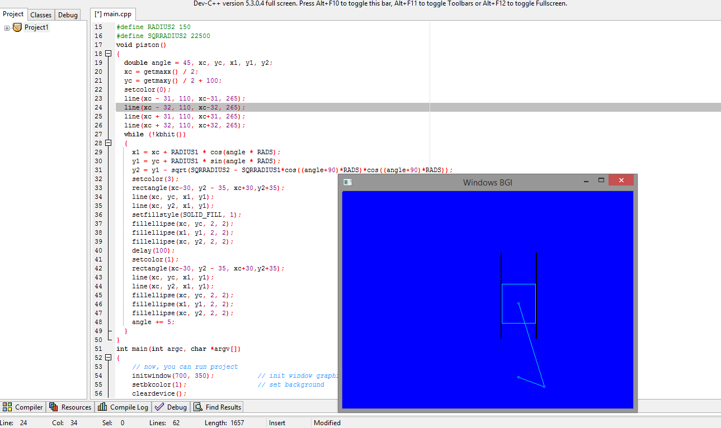Viewport: 721px width, 428px height.
Task: Activate the main.cpp editor tab
Action: tap(112, 14)
